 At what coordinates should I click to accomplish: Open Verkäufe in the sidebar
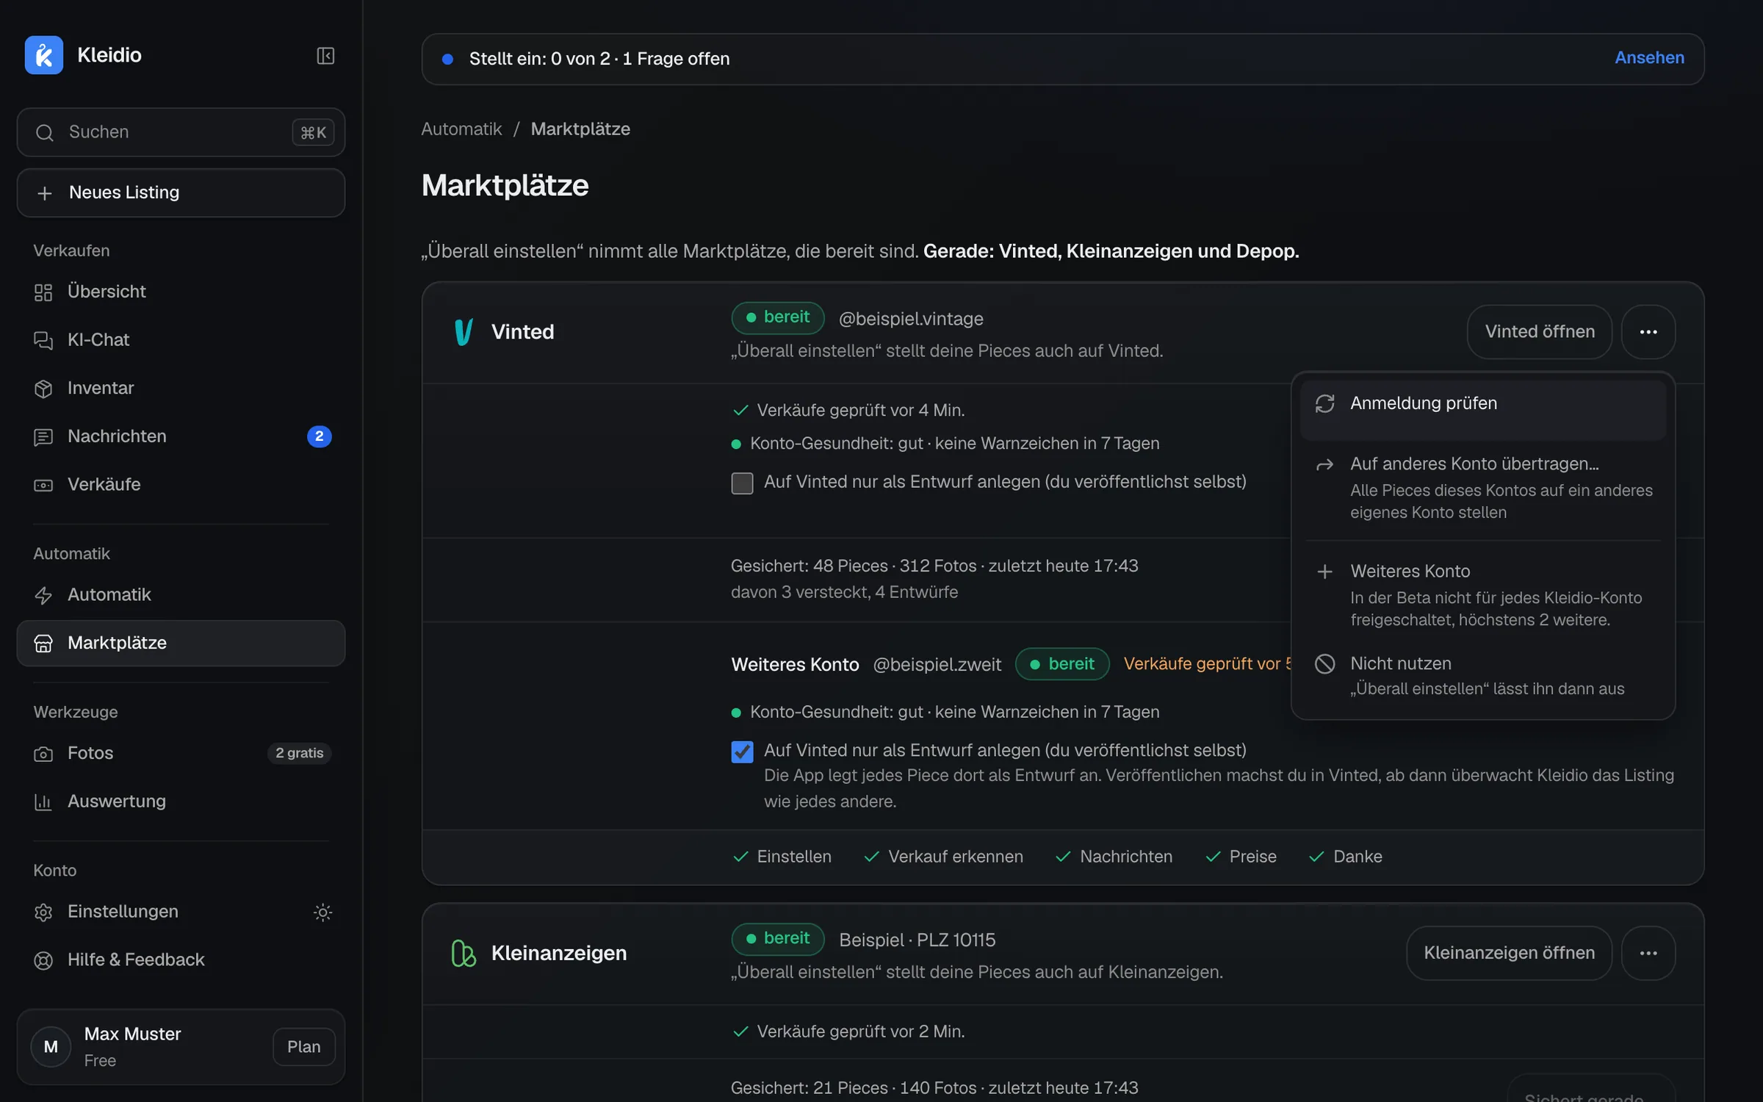coord(181,484)
